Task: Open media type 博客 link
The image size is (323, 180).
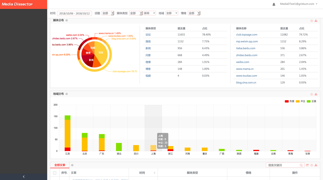Action: (148, 69)
